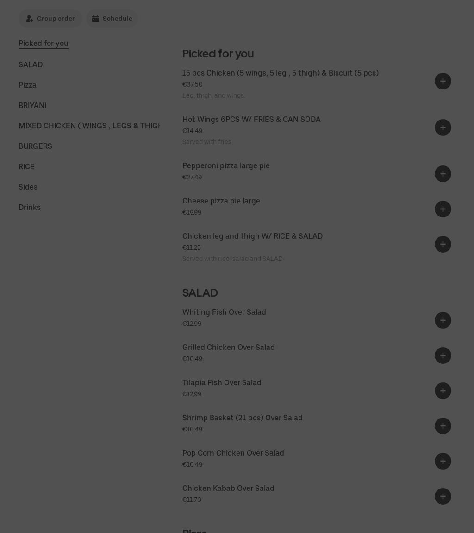Add Pop Corn Chicken Over Salad

[x=443, y=461]
